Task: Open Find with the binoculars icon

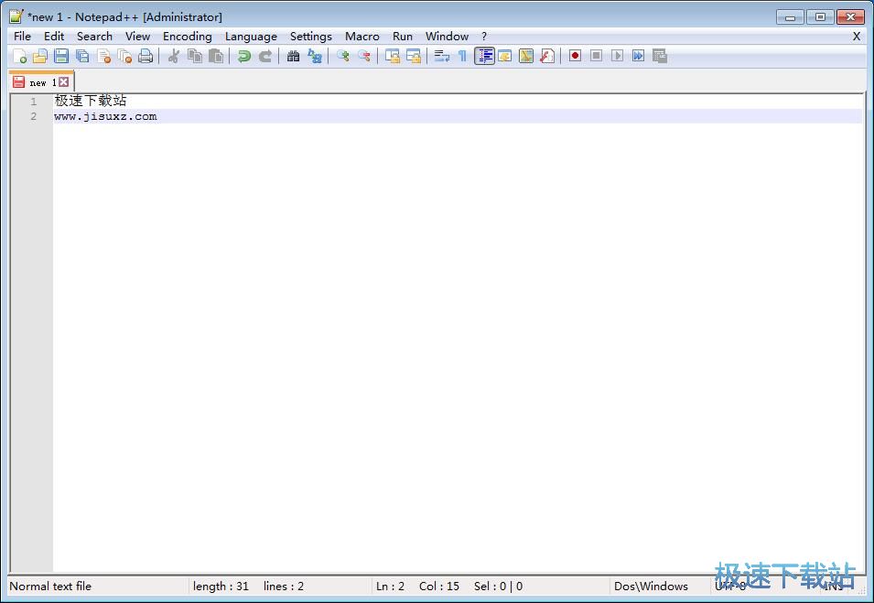Action: [293, 56]
